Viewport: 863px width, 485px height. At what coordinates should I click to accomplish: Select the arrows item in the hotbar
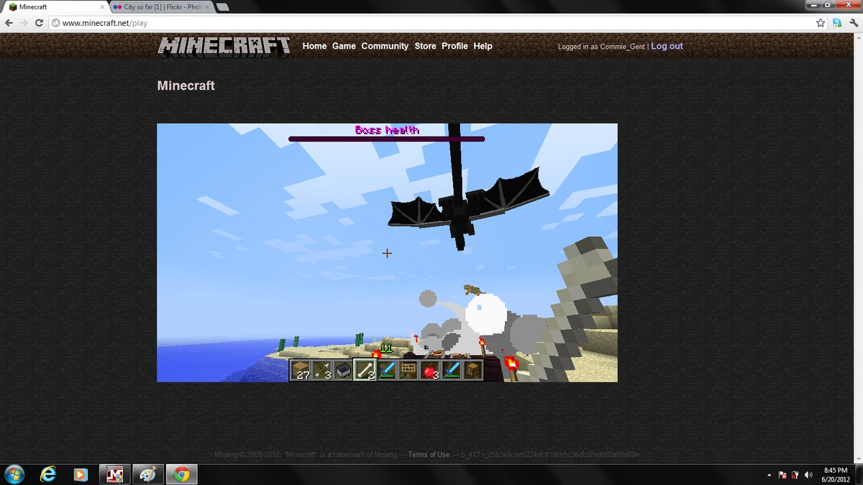(324, 370)
